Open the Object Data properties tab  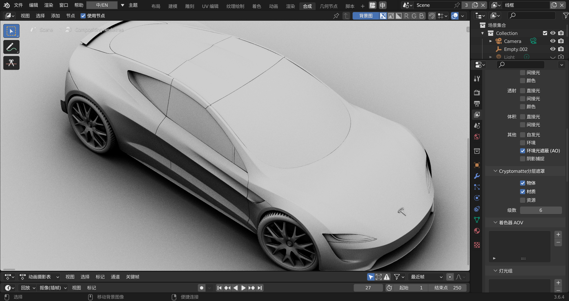(x=477, y=220)
